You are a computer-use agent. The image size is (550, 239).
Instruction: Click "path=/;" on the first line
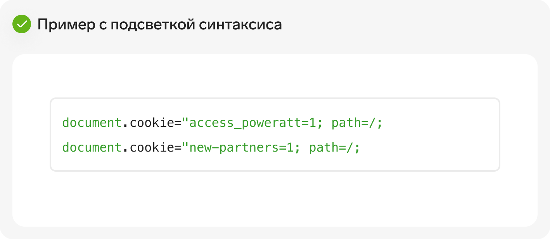pos(357,124)
